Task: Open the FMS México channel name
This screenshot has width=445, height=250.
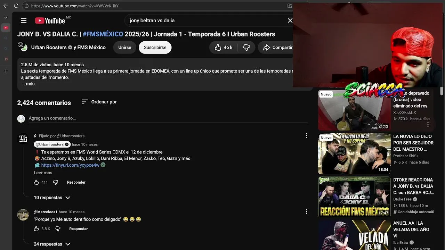Action: 91,47
